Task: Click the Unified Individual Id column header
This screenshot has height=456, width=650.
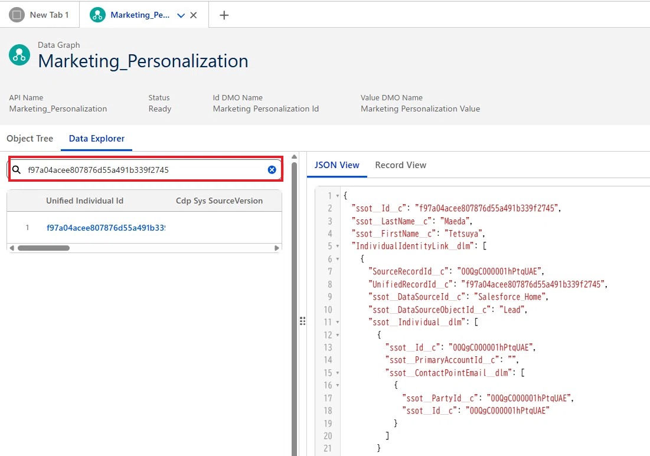Action: point(84,201)
